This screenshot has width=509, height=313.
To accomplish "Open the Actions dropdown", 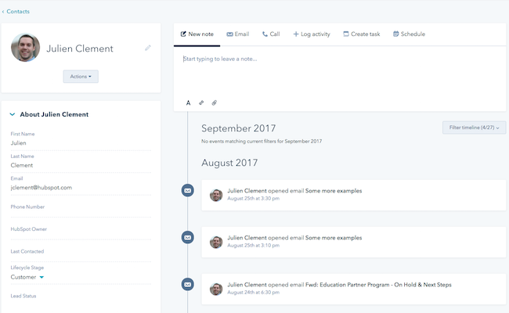I will tap(81, 77).
